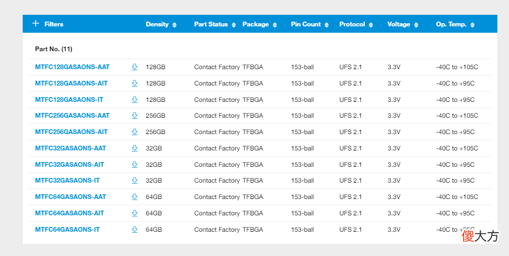Download datasheet for MTFC128GASAONS-AAT
Screen dimensions: 509x256
135,67
